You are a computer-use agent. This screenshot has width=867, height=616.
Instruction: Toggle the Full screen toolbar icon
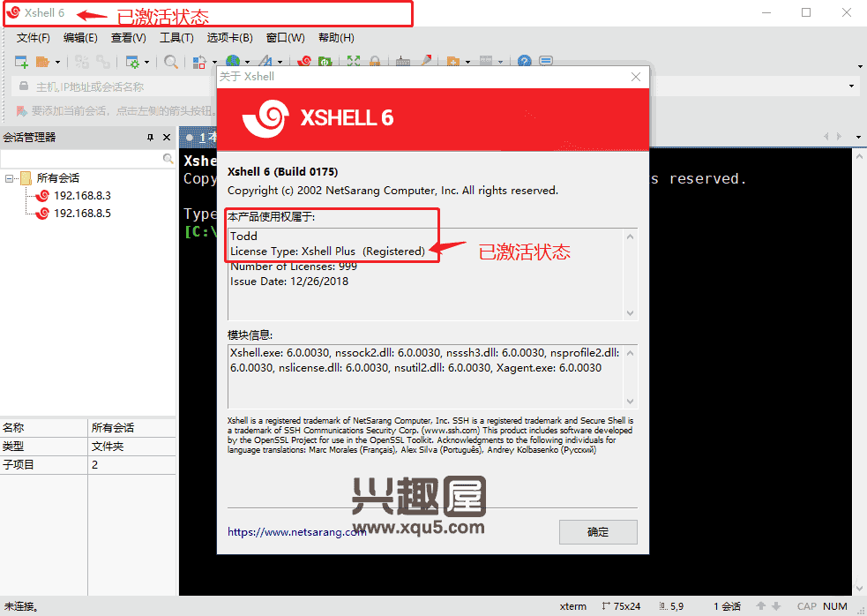pos(354,61)
